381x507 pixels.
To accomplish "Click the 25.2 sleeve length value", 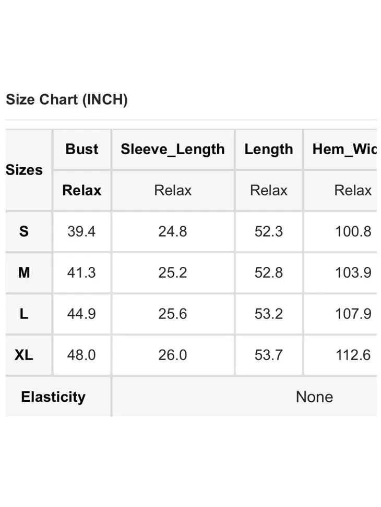I will pos(173,273).
